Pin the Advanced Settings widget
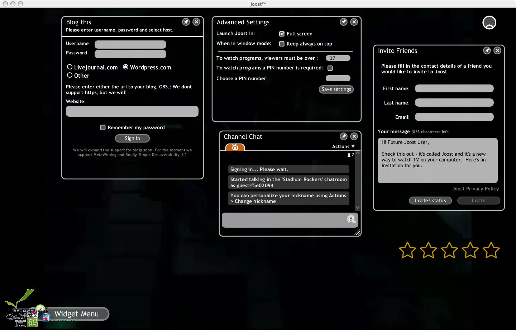This screenshot has height=330, width=516. pos(344,22)
